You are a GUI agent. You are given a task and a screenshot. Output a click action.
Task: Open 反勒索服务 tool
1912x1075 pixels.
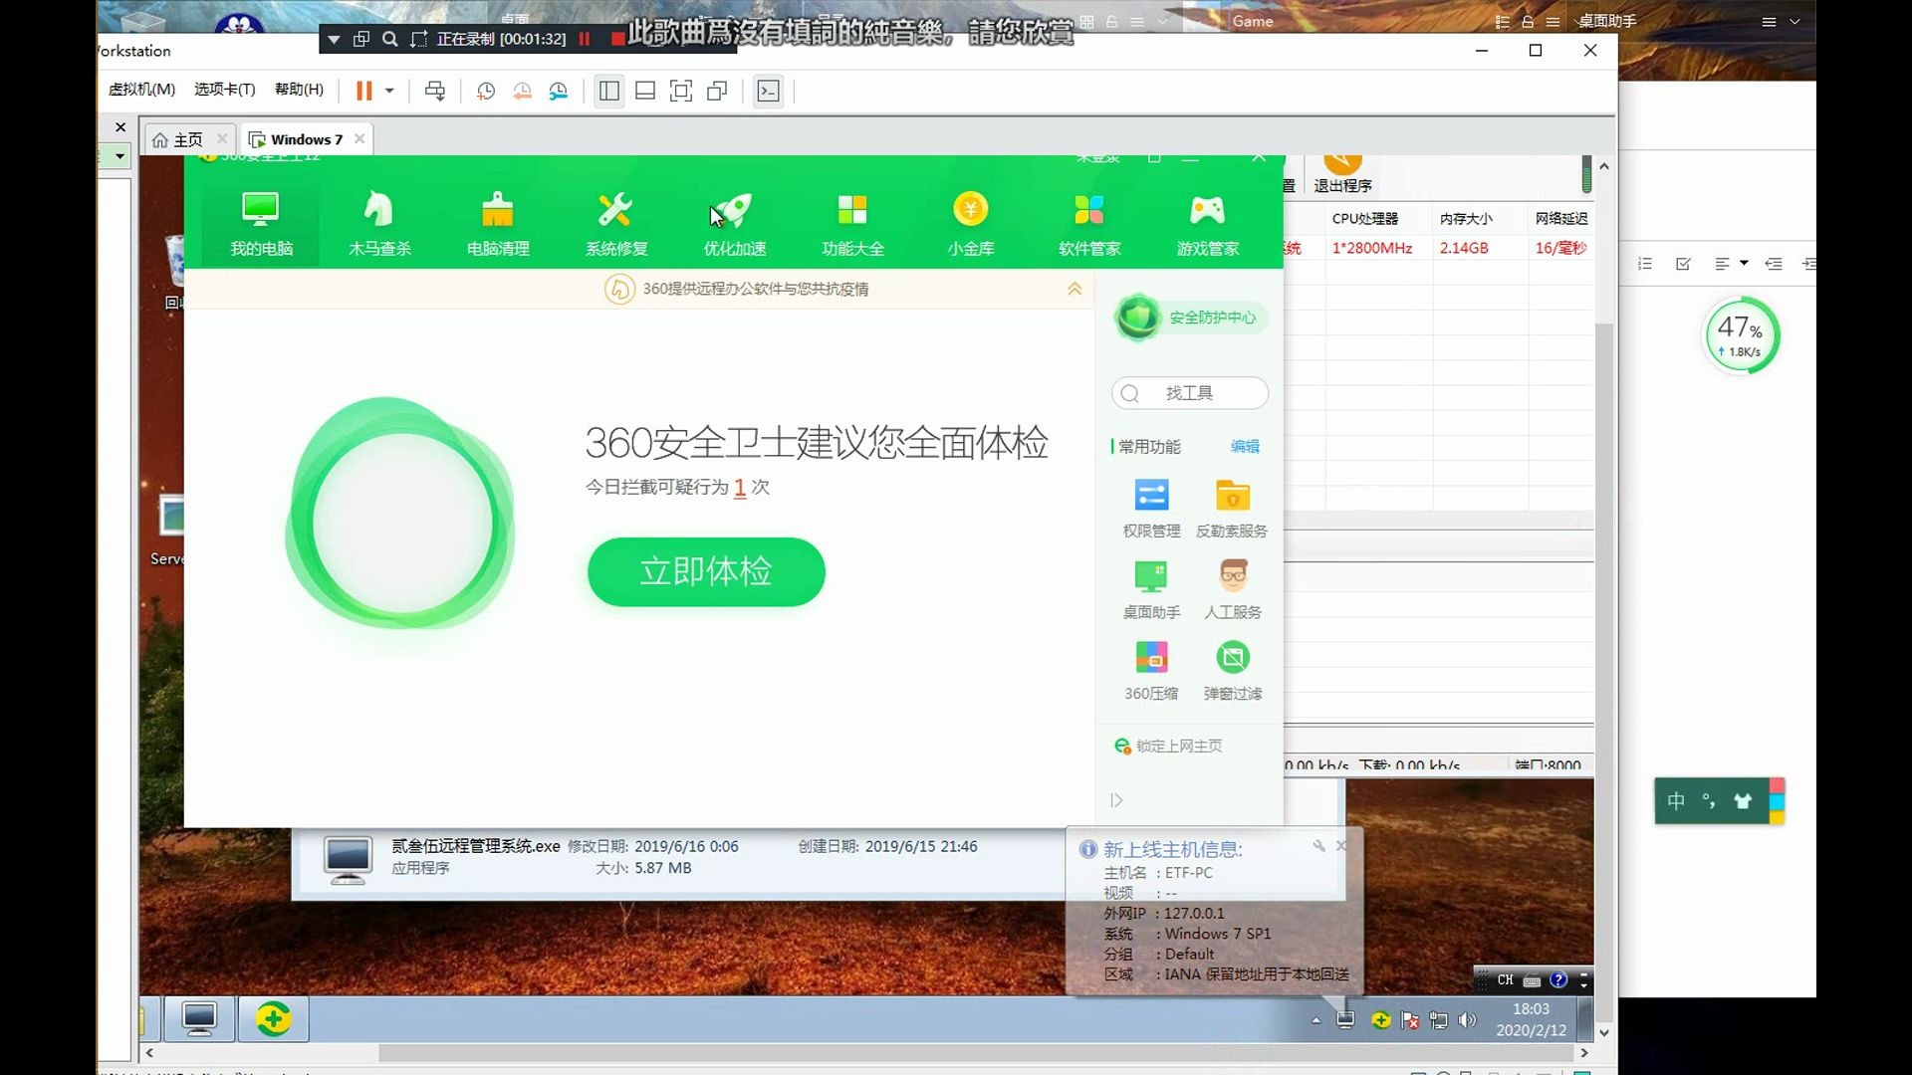click(1232, 509)
